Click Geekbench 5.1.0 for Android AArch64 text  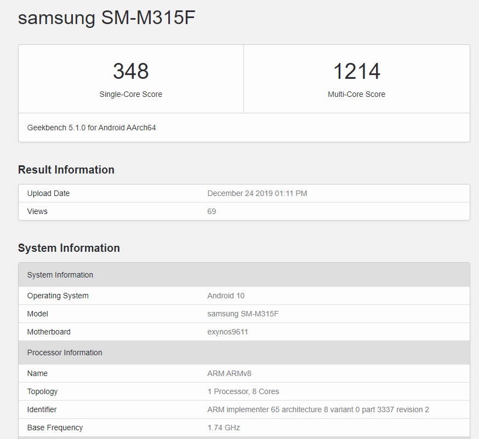point(92,128)
